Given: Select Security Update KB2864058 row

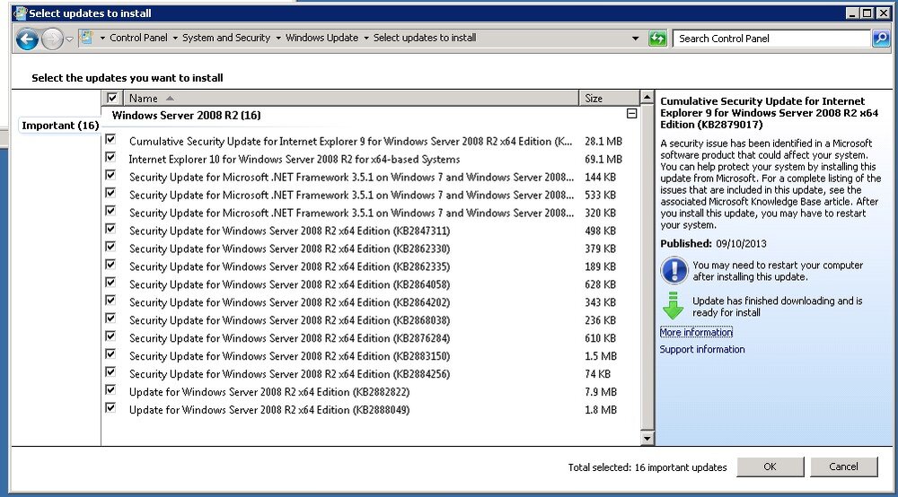Looking at the screenshot, I should coord(371,284).
